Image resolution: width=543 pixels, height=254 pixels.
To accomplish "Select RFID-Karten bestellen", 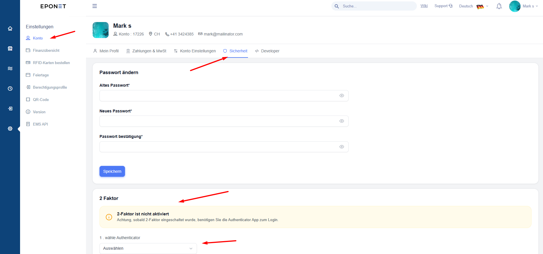I will pos(48,63).
